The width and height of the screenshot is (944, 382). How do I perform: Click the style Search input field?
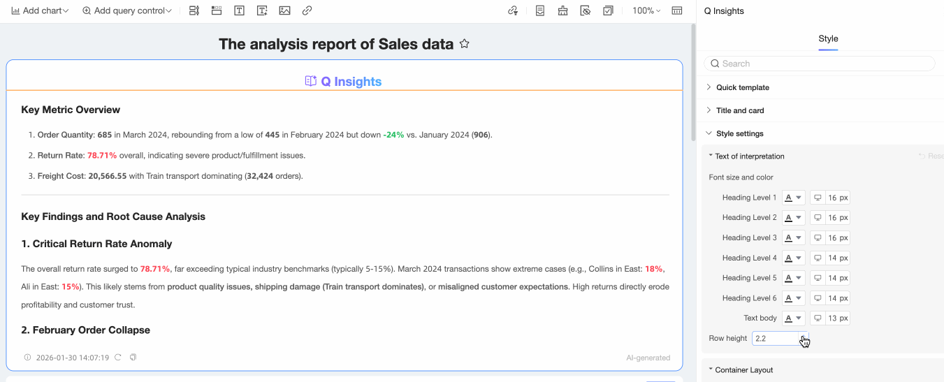825,64
